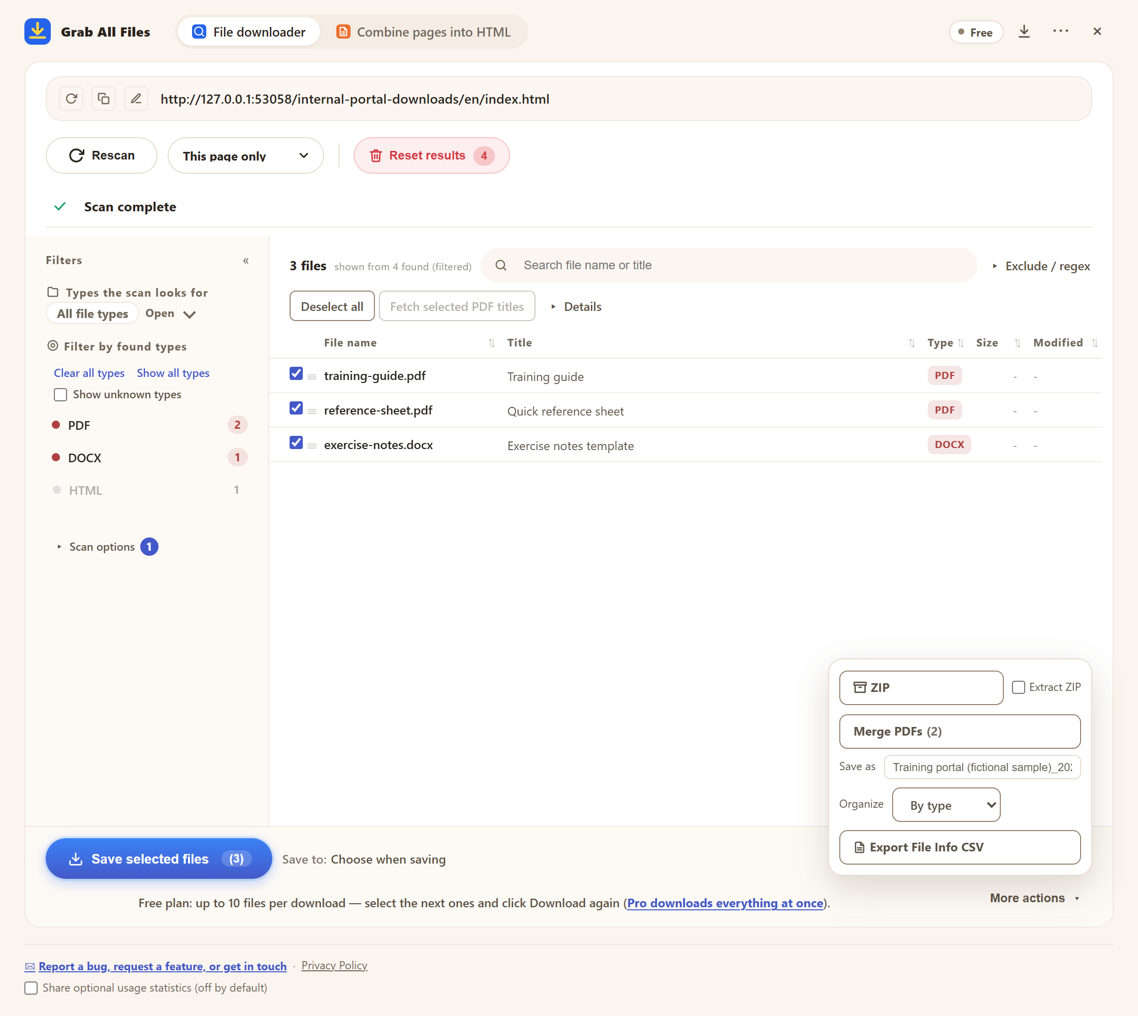Focus the Search file name or title field

tap(729, 265)
